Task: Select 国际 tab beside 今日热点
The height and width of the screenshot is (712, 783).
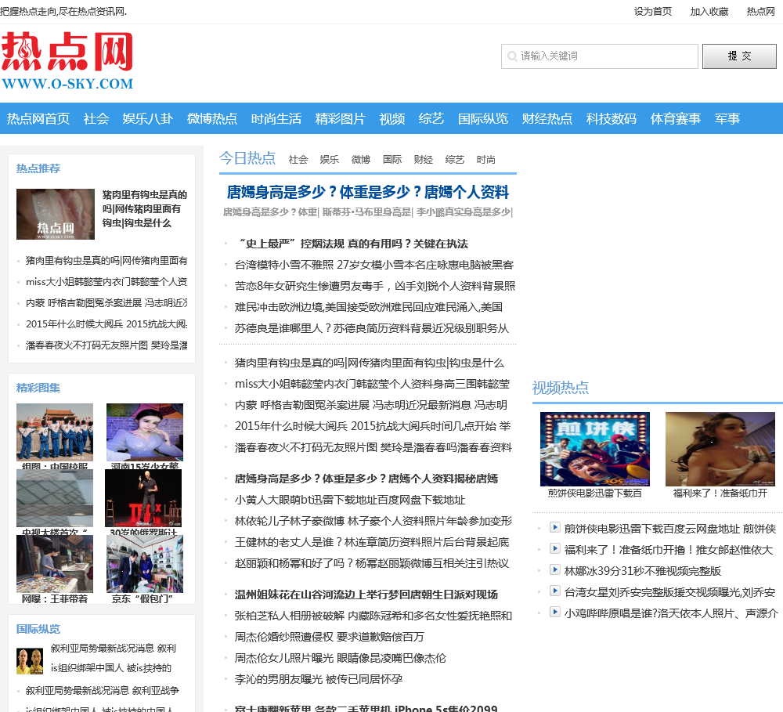Action: pyautogui.click(x=392, y=159)
